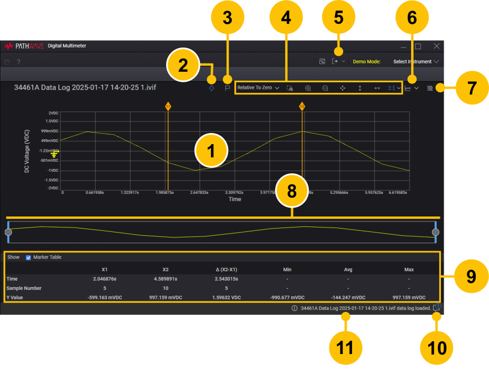Viewport: 489px width, 370px height.
Task: Toggle the blue diamond marker icon
Action: 212,88
